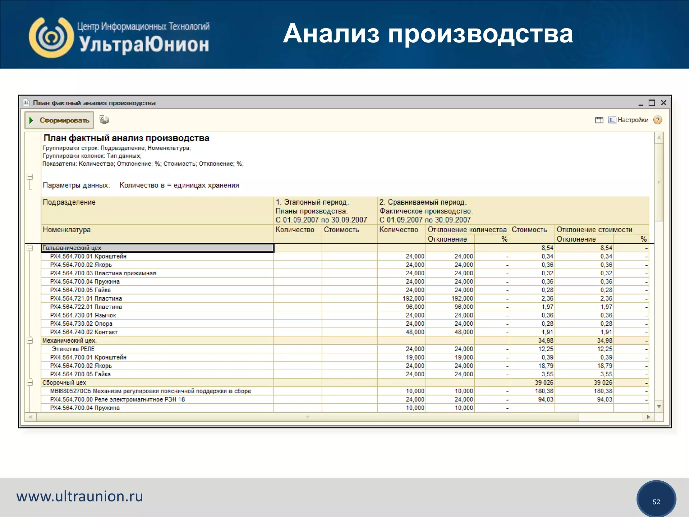Click the Подразделение column header
This screenshot has height=517, width=689.
click(157, 211)
